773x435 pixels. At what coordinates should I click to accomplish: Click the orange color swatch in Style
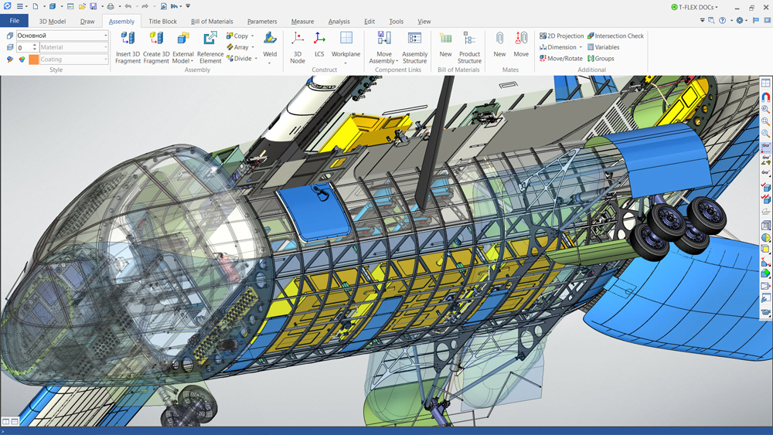point(33,59)
